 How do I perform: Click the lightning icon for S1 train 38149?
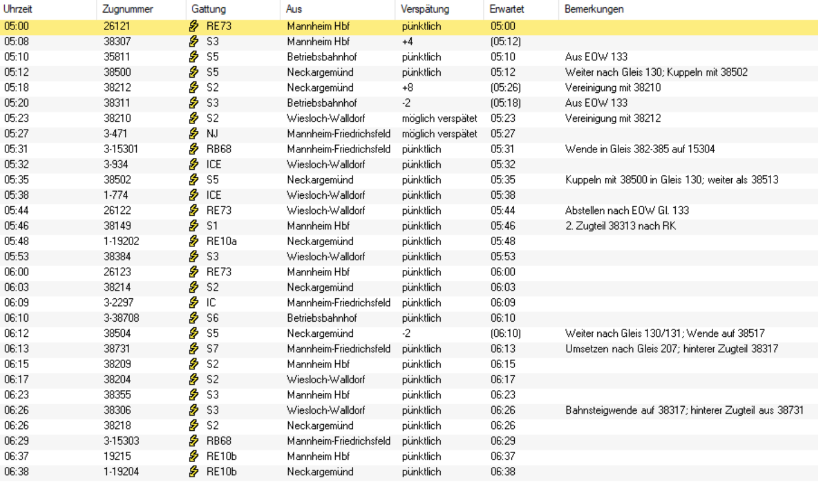point(193,226)
